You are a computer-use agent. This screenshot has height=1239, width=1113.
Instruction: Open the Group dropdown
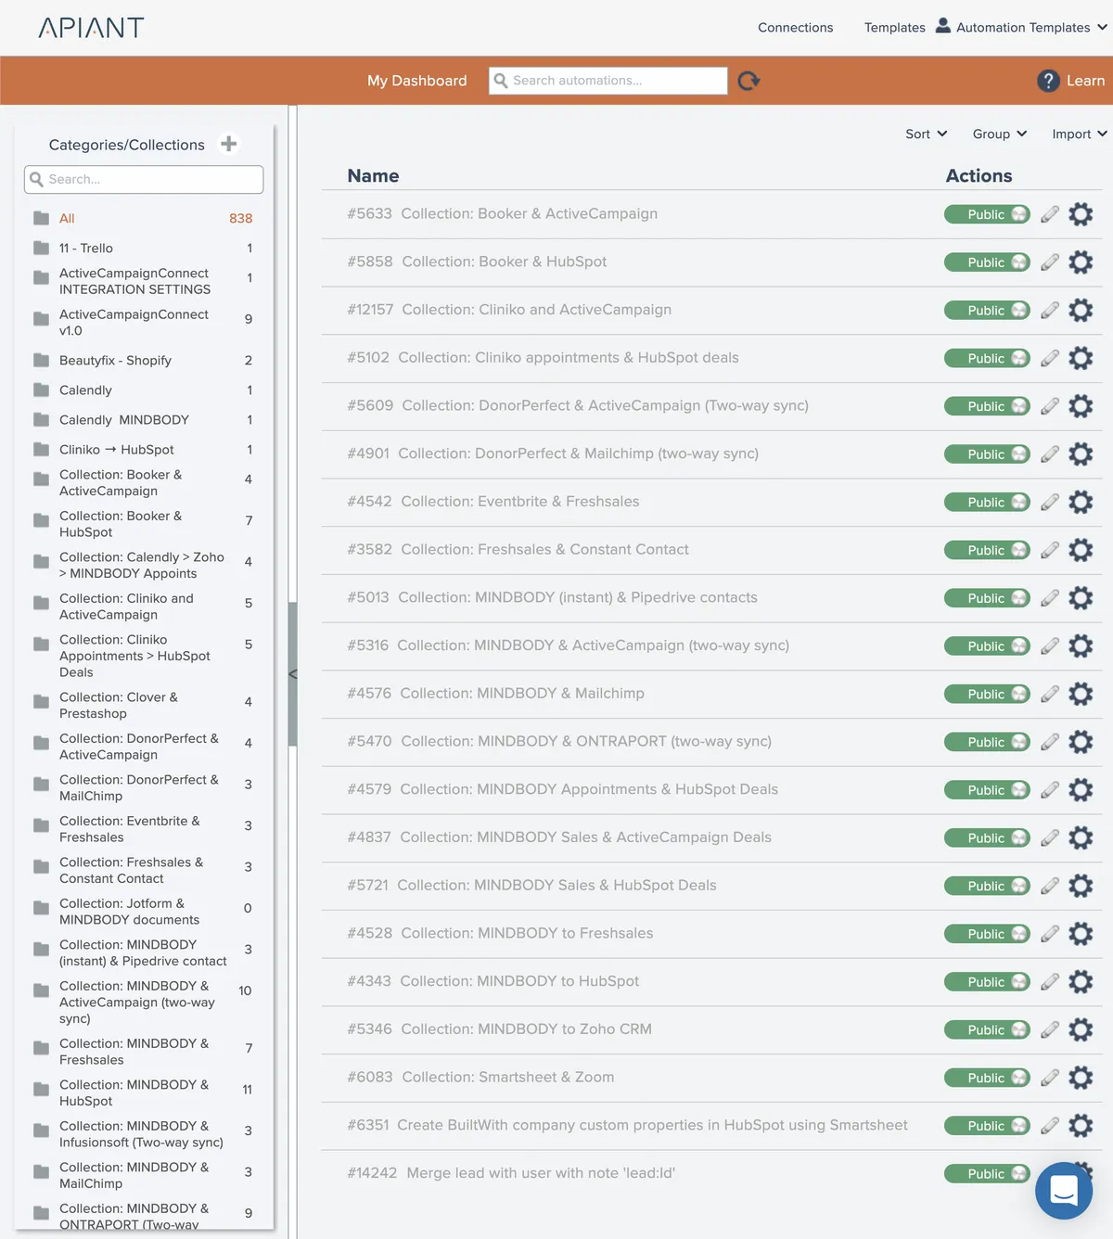coord(999,134)
